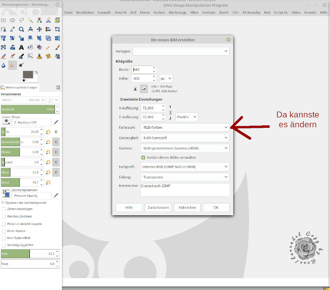
Task: Select the Ellipse Select tool
Action: tap(12, 20)
